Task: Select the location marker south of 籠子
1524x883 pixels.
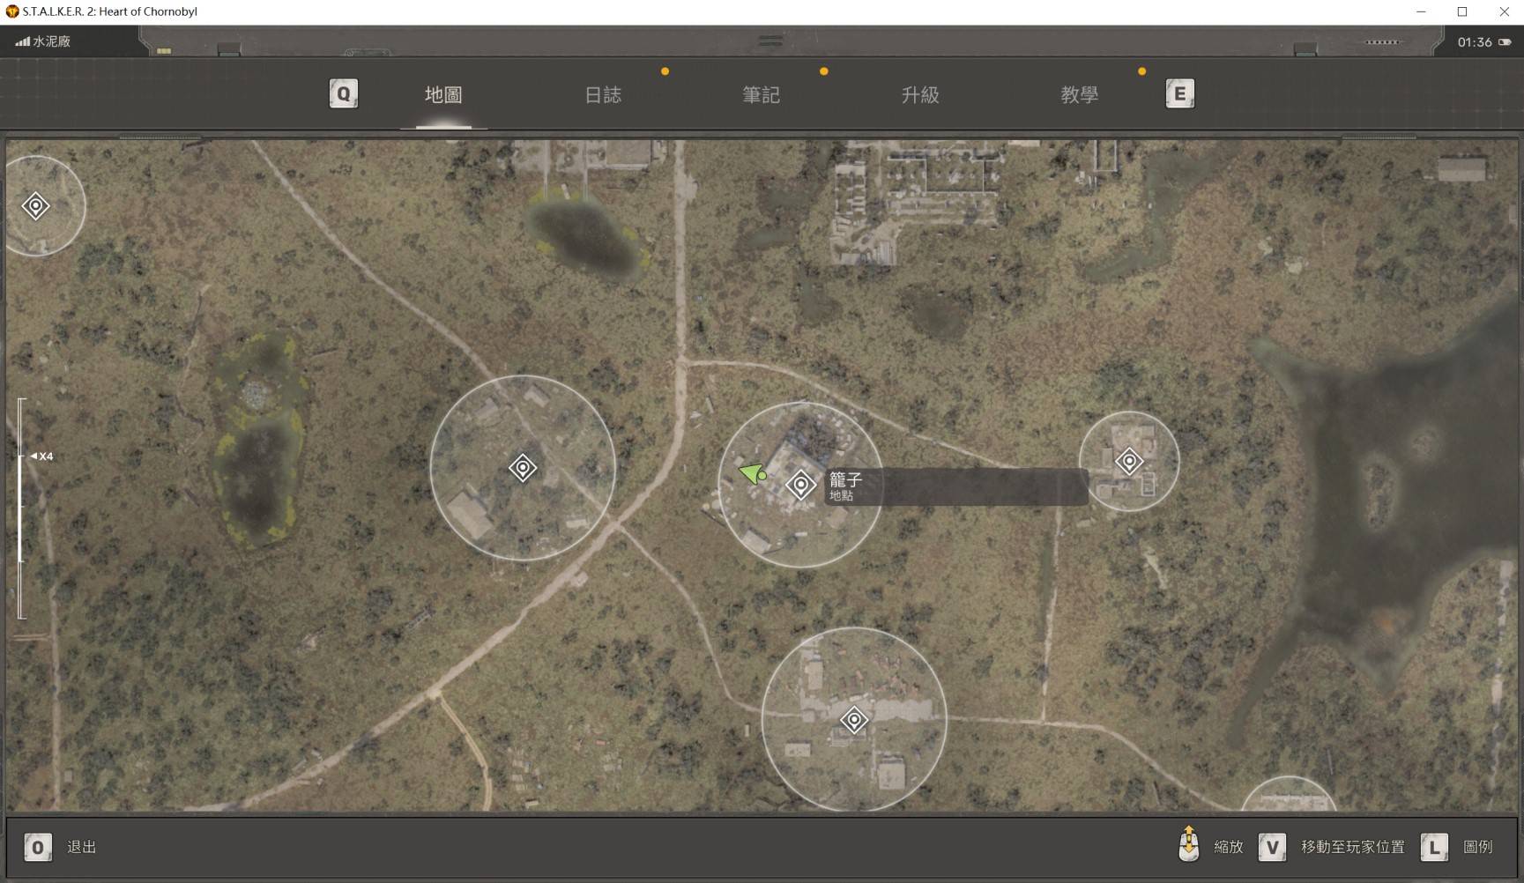Action: pyautogui.click(x=854, y=720)
